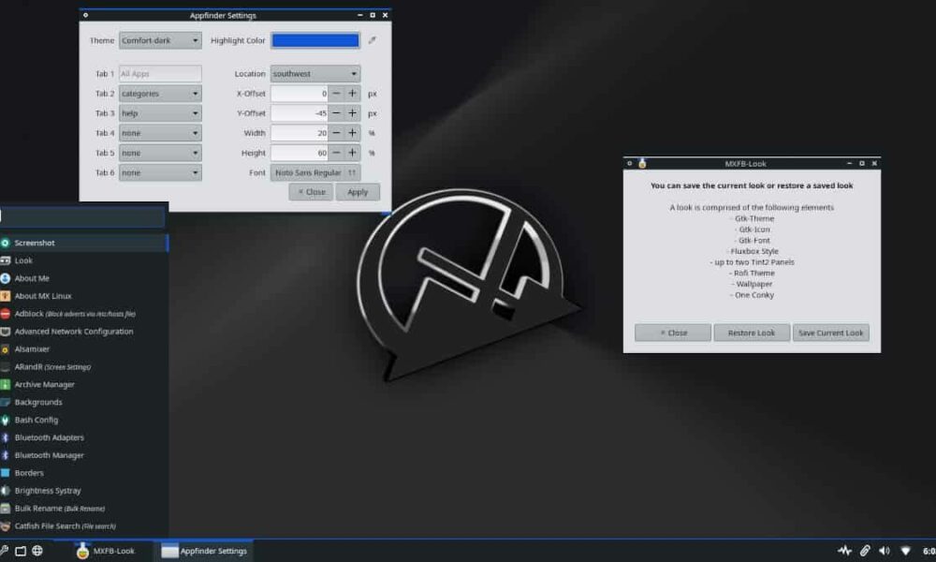Open the Tab 2 categories dropdown
The height and width of the screenshot is (562, 936).
[160, 94]
